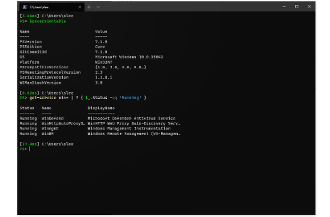
Task: Click the Value column header
Action: pyautogui.click(x=101, y=32)
